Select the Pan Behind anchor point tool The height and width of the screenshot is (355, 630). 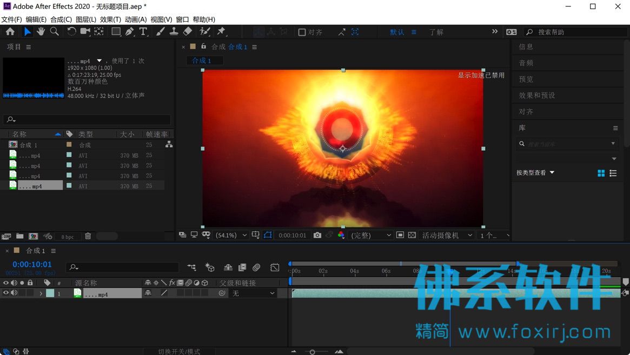[x=99, y=32]
